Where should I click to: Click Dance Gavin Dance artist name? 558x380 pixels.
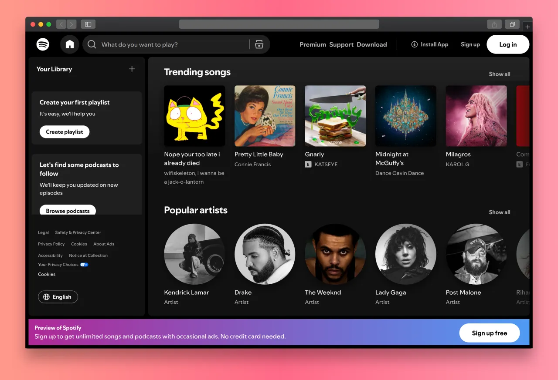click(x=400, y=173)
